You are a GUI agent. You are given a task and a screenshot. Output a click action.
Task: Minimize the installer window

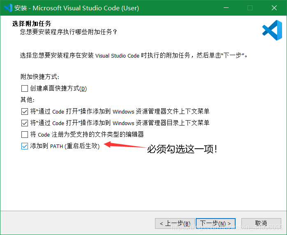pos(226,8)
